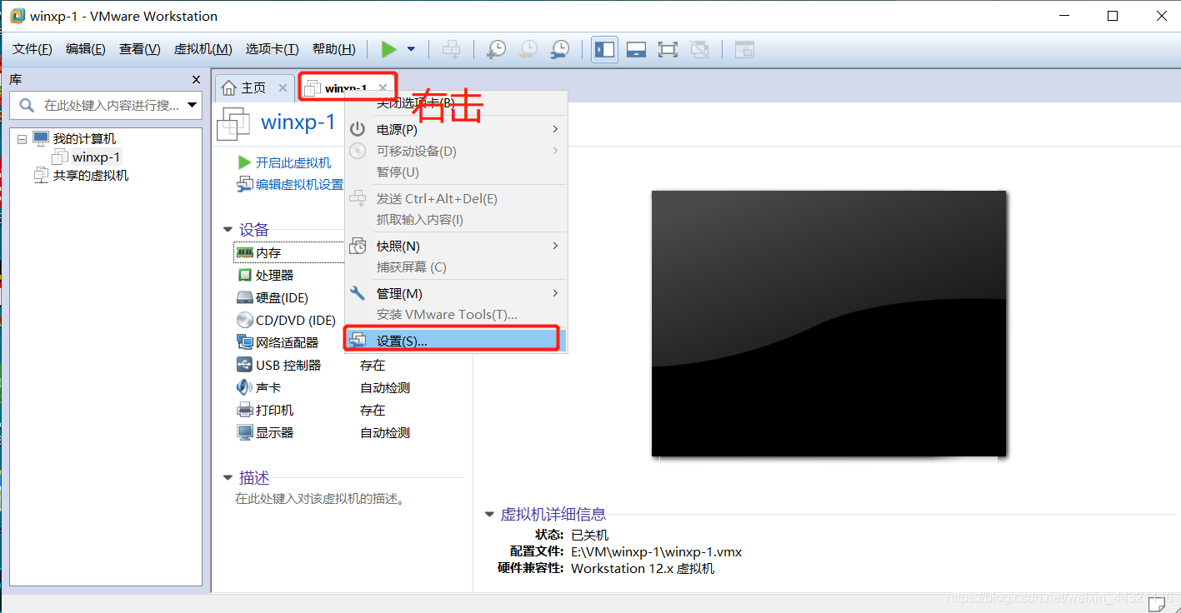
Task: Choose 设置(S)... in context menu
Action: click(456, 341)
